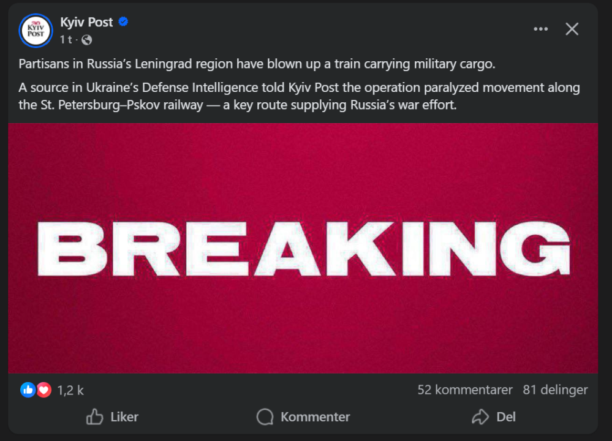Click the outlined thumbs-up icon beside Liker
This screenshot has height=441, width=612.
tap(95, 417)
